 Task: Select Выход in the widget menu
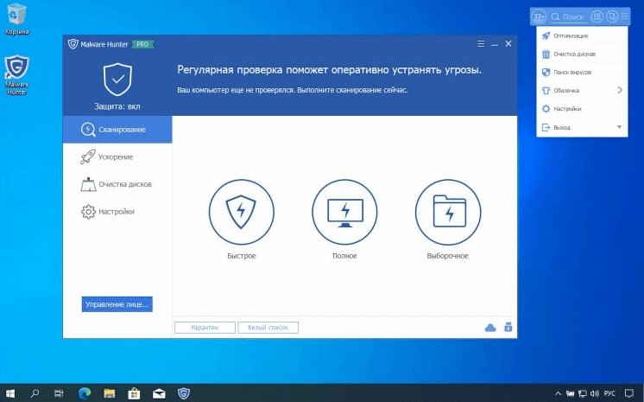582,127
